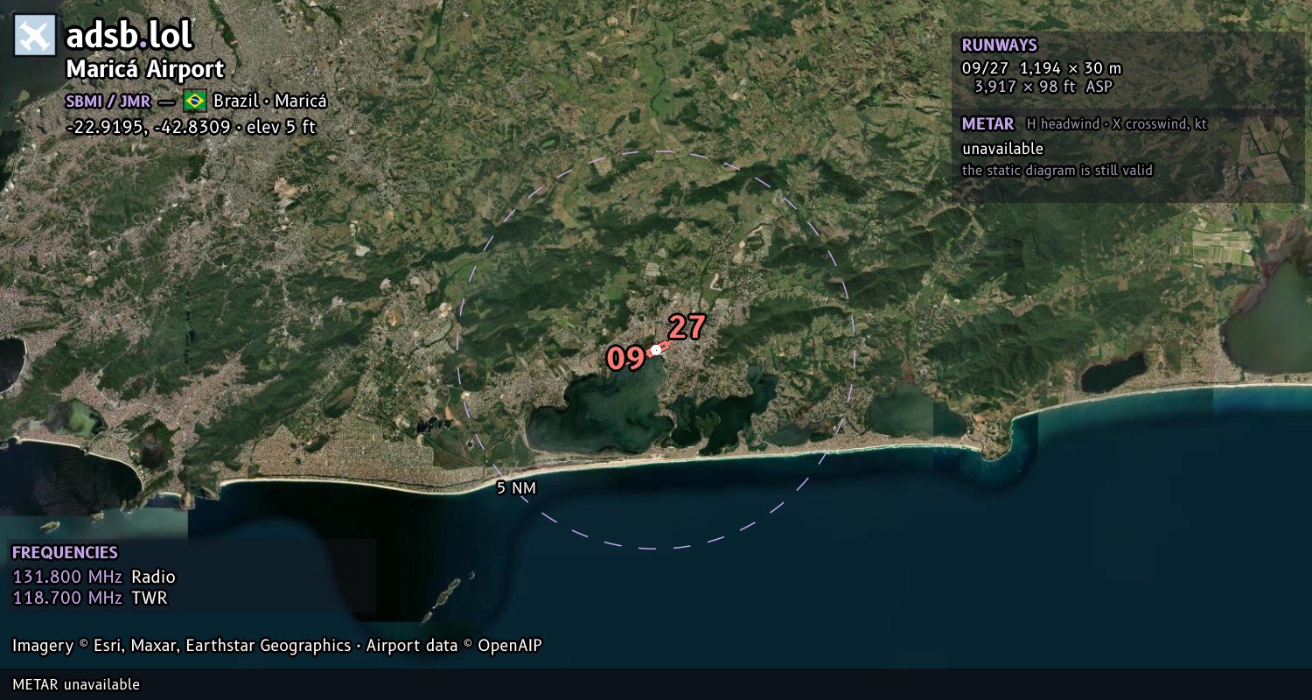This screenshot has height=700, width=1312.
Task: Click the FREQUENCIES panel heading
Action: pos(65,553)
